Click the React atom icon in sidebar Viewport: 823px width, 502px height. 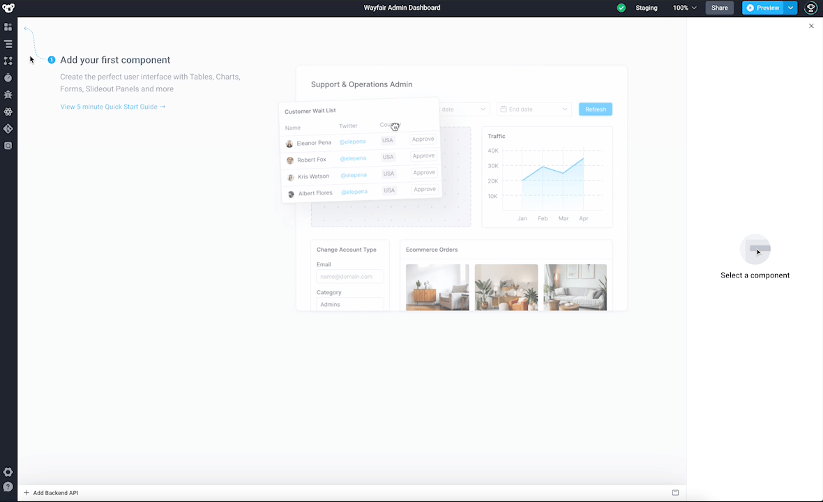point(8,112)
